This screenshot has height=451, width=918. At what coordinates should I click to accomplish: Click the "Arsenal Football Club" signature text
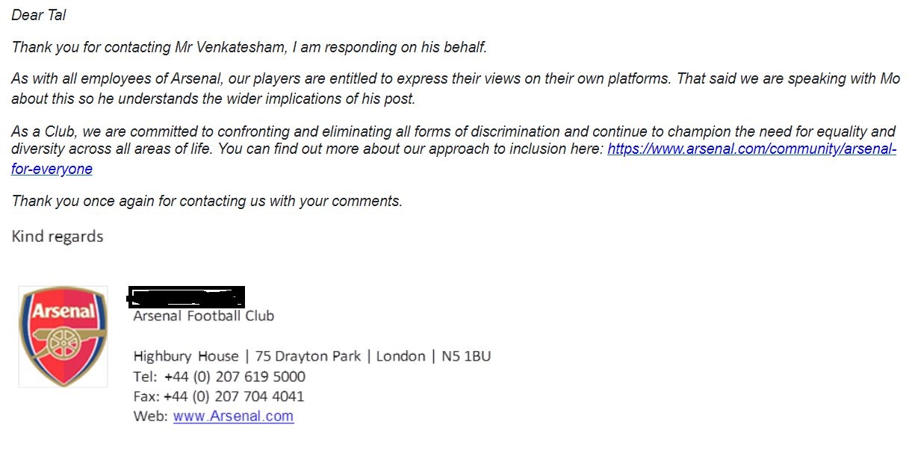[x=203, y=316]
